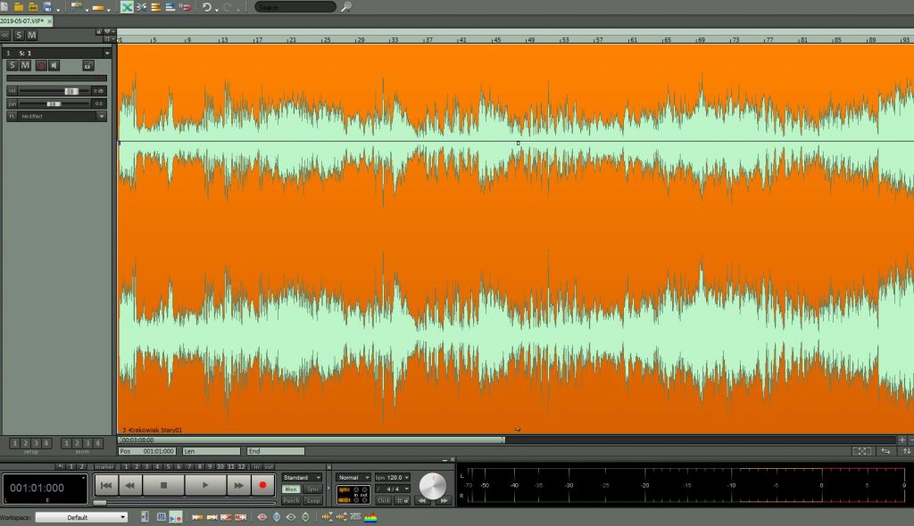Screen dimensions: 914x526
Task: Click the Punch button in transport
Action: [291, 500]
